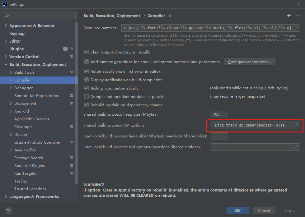This screenshot has height=217, width=305.
Task: Open the Plugins settings page
Action: [x=16, y=49]
